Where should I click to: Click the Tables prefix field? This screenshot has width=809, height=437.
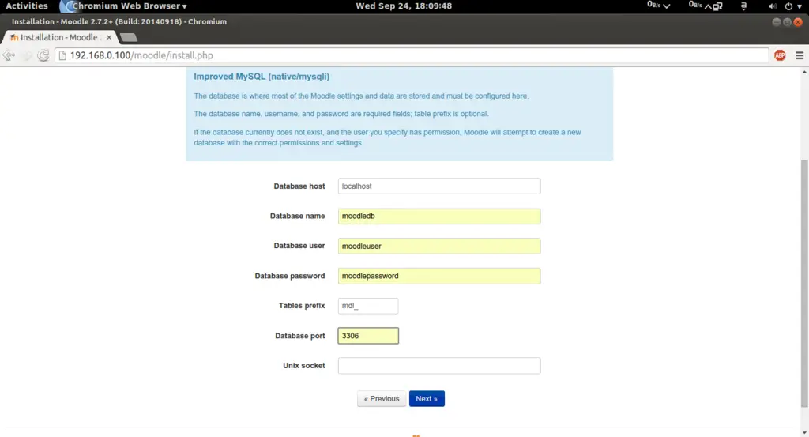pyautogui.click(x=368, y=306)
